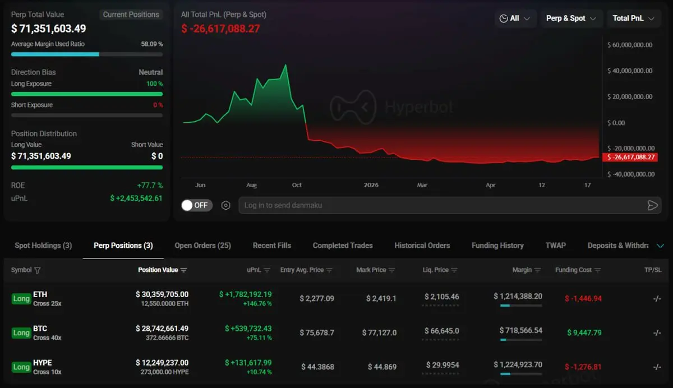
Task: Click the Symbol column filter icon
Action: (x=38, y=270)
